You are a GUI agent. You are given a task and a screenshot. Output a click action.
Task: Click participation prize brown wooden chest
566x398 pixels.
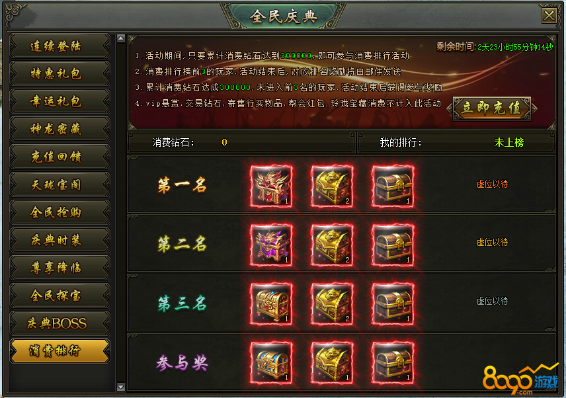pos(393,363)
